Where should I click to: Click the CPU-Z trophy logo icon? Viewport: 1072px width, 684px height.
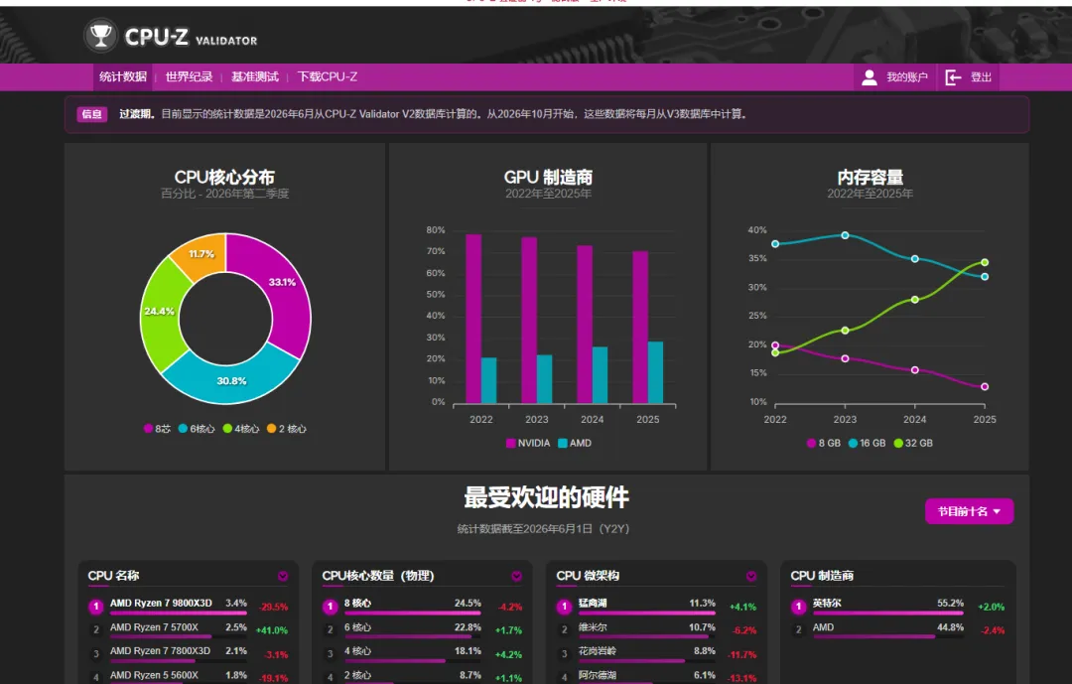click(x=100, y=36)
